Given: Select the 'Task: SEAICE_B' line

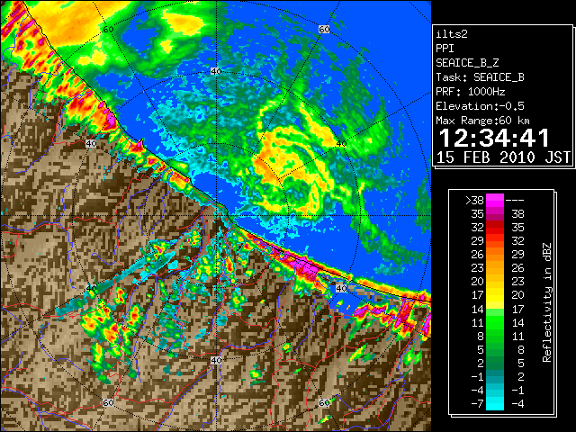Looking at the screenshot, I should tap(480, 77).
